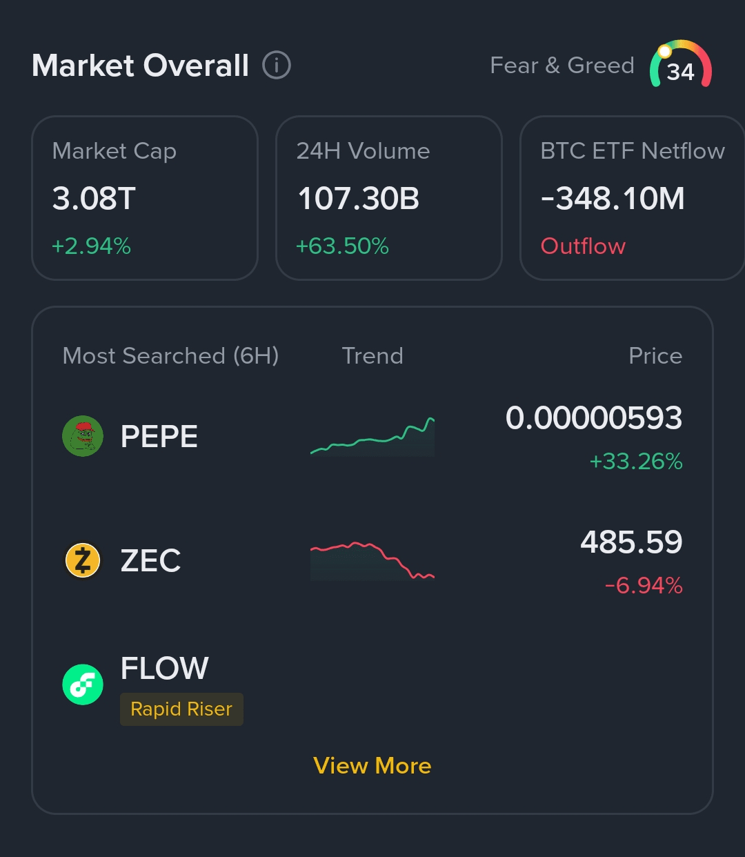Viewport: 745px width, 857px height.
Task: Click the ZEC coin icon
Action: (83, 560)
